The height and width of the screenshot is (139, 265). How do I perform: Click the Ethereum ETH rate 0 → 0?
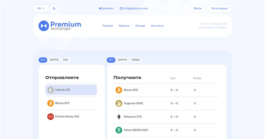(x=174, y=117)
